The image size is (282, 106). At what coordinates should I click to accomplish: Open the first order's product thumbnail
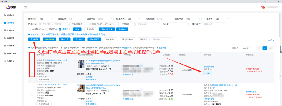click(x=81, y=64)
